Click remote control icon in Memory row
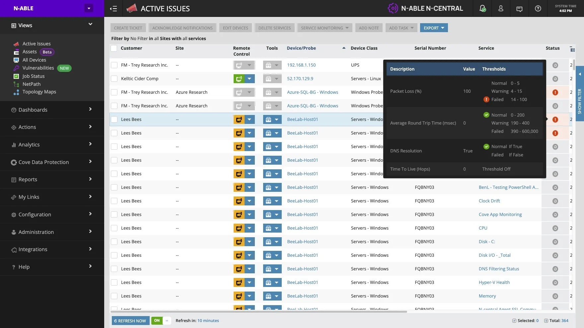 (x=239, y=296)
